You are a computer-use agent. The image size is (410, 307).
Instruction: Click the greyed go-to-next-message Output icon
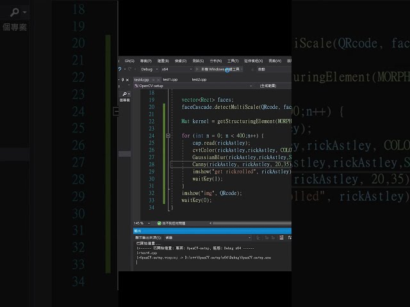(273, 237)
